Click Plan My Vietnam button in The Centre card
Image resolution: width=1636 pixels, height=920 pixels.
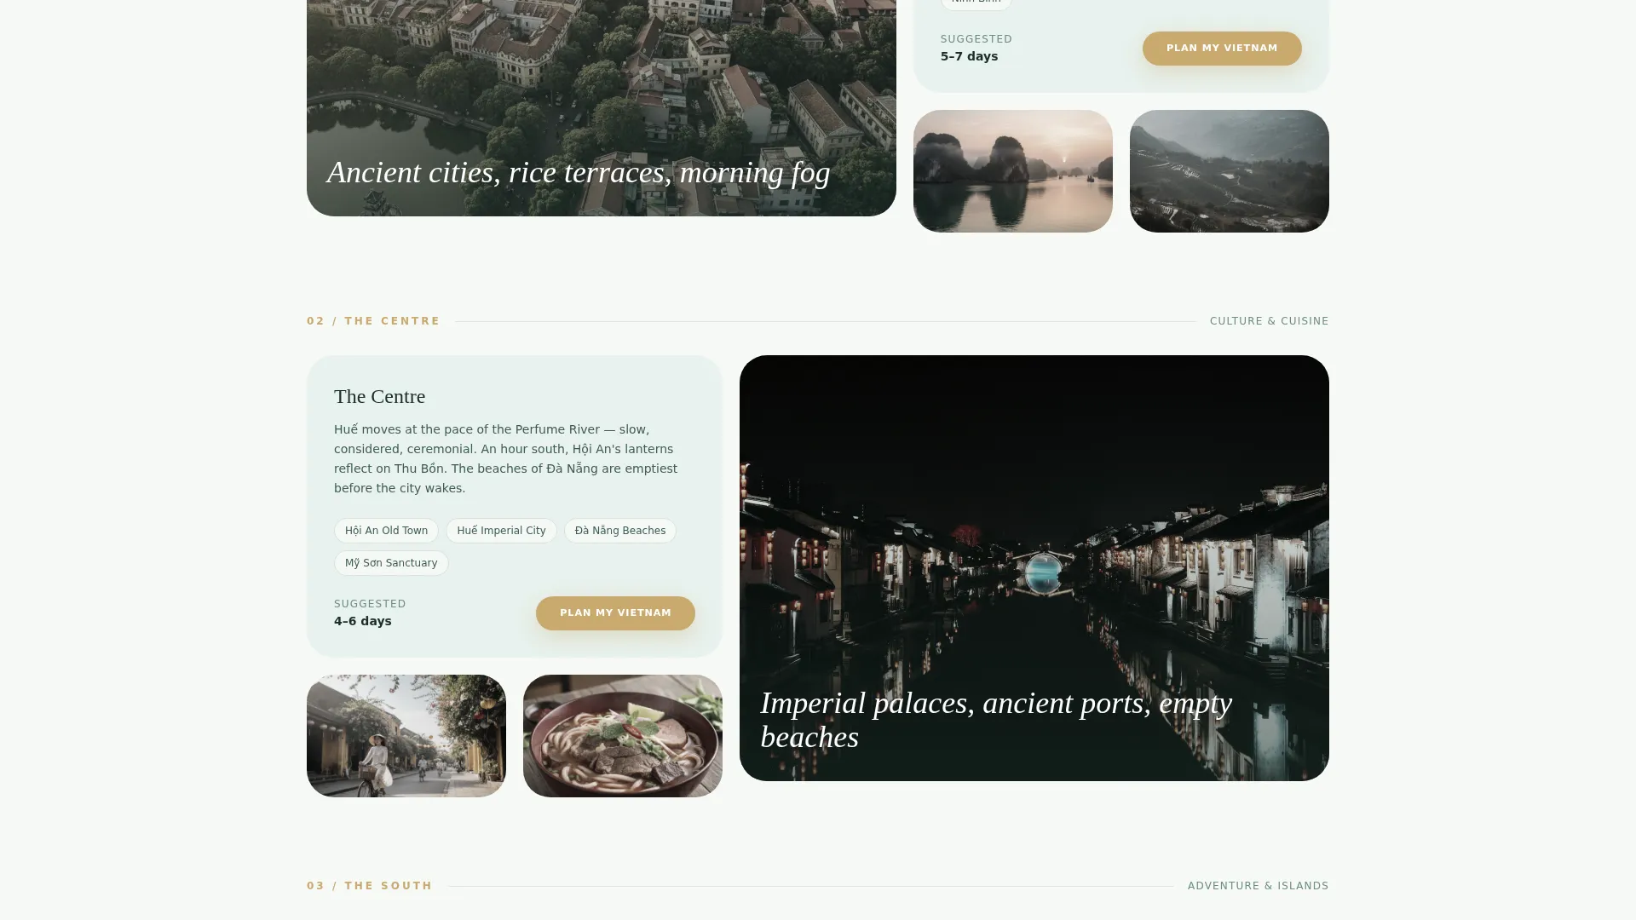coord(615,613)
